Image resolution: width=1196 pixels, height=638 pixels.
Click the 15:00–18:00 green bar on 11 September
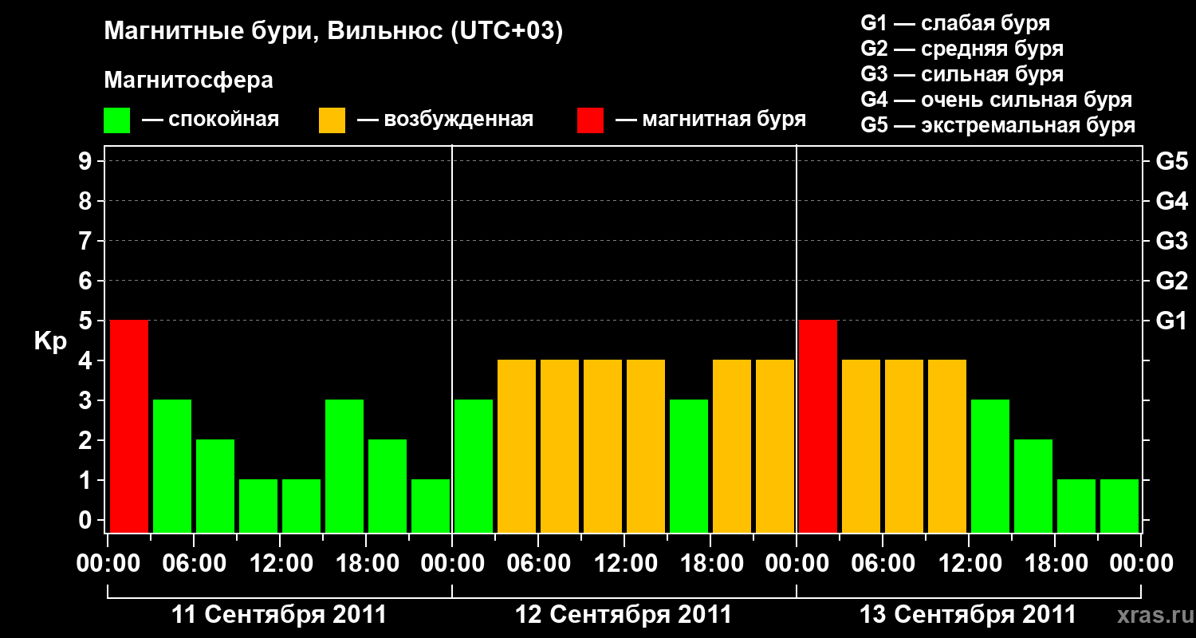tap(344, 467)
